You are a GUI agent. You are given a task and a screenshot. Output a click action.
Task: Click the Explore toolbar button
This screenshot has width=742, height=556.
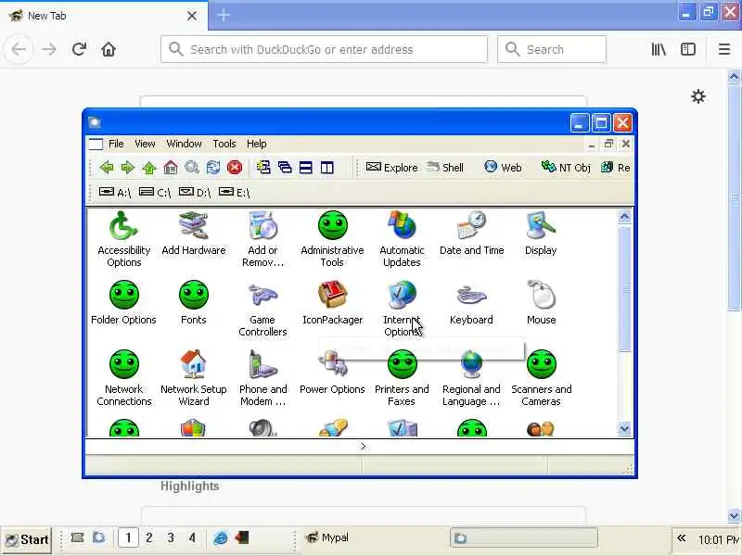(392, 168)
